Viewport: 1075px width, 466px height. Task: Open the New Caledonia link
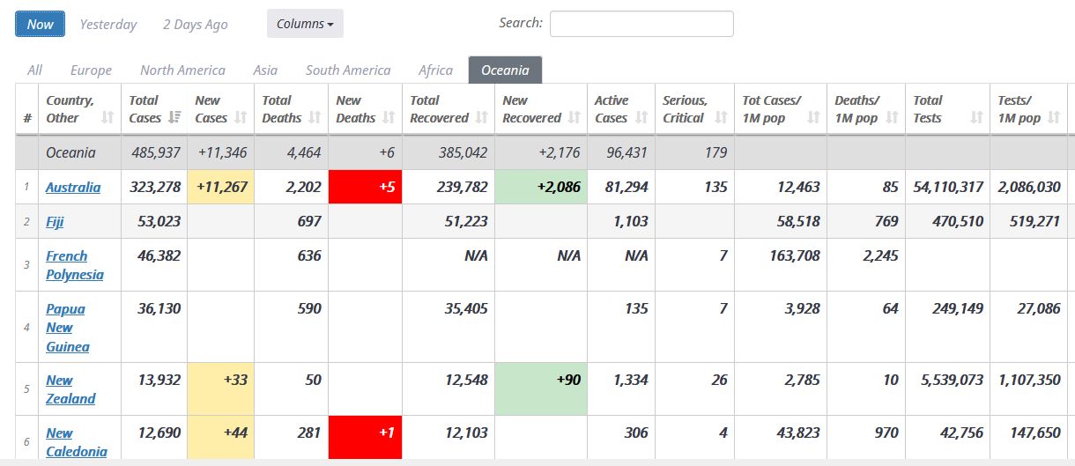tap(77, 442)
